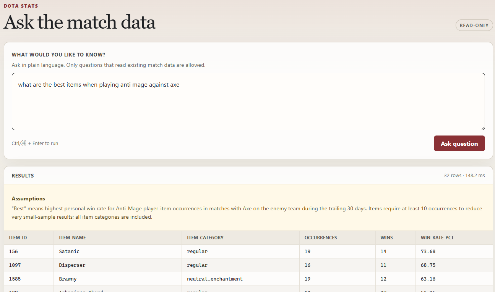
Task: Click the ITEM_CATEGORY column header
Action: tap(240, 237)
